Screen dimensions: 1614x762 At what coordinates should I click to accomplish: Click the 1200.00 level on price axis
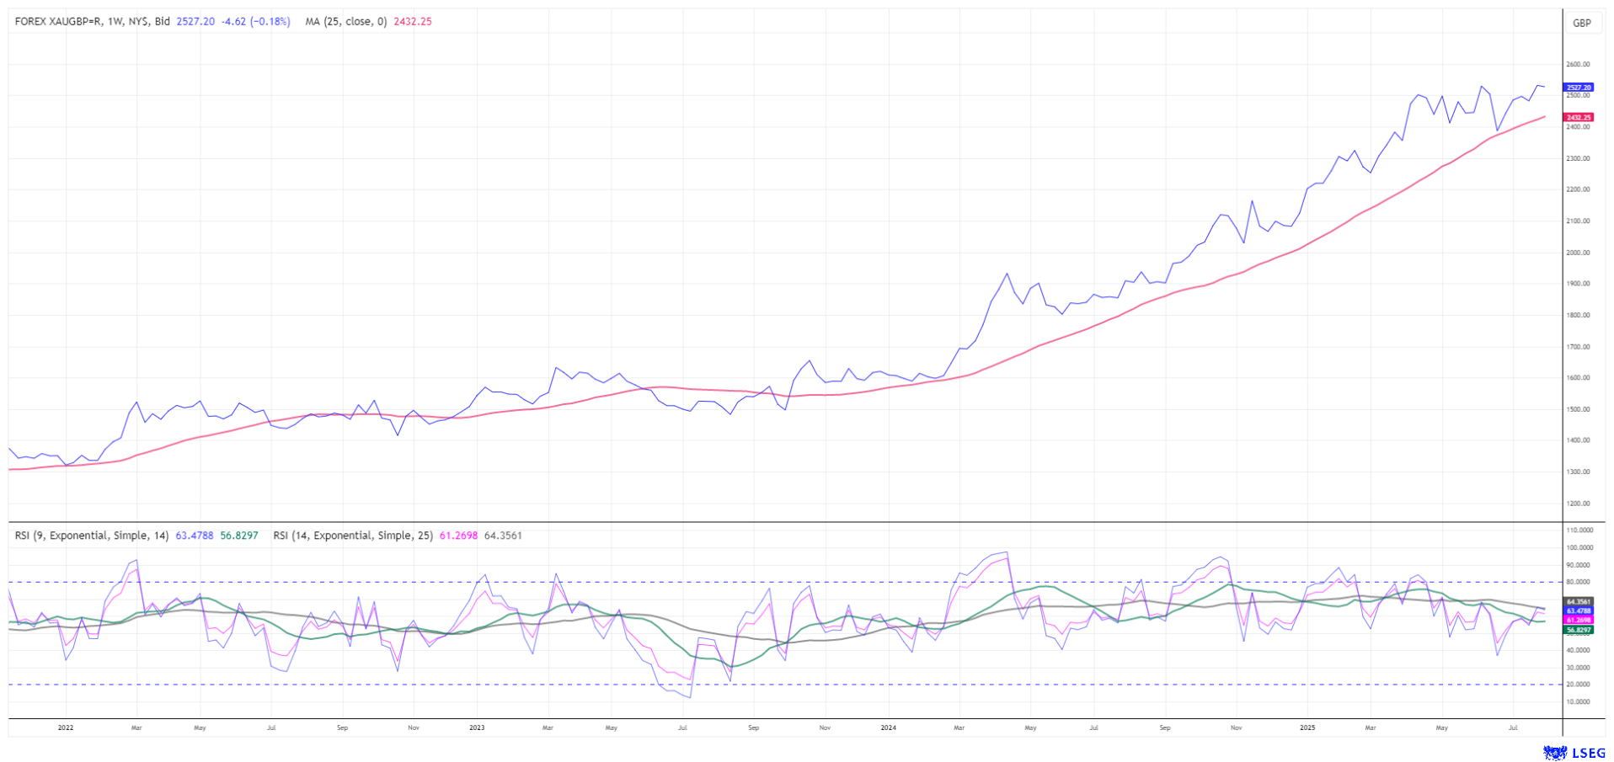click(1579, 504)
